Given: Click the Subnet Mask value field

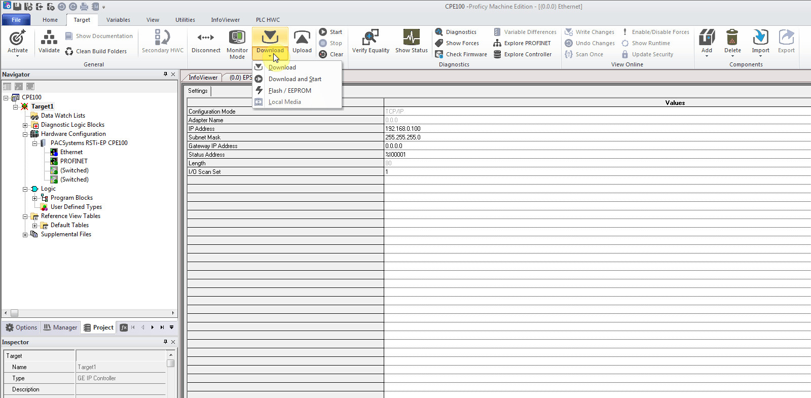Looking at the screenshot, I should (x=597, y=137).
